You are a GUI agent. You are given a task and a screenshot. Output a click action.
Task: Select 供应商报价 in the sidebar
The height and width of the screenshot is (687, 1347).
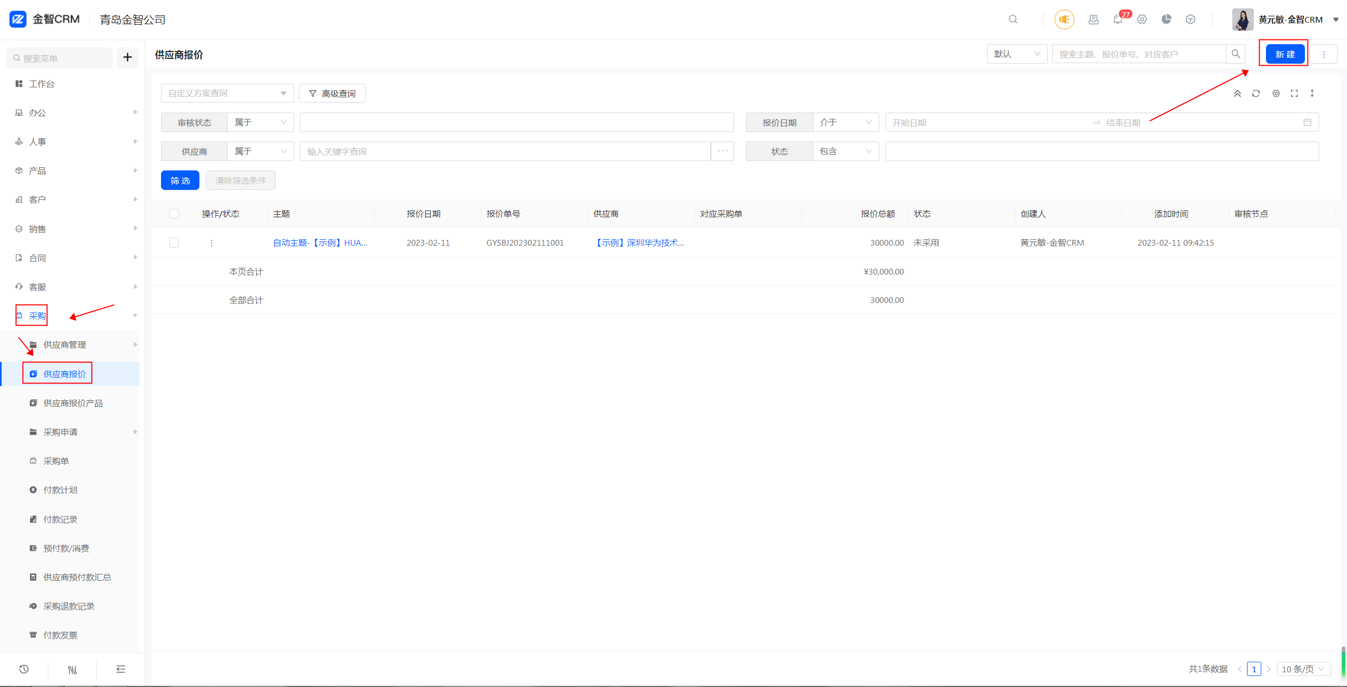(x=70, y=374)
